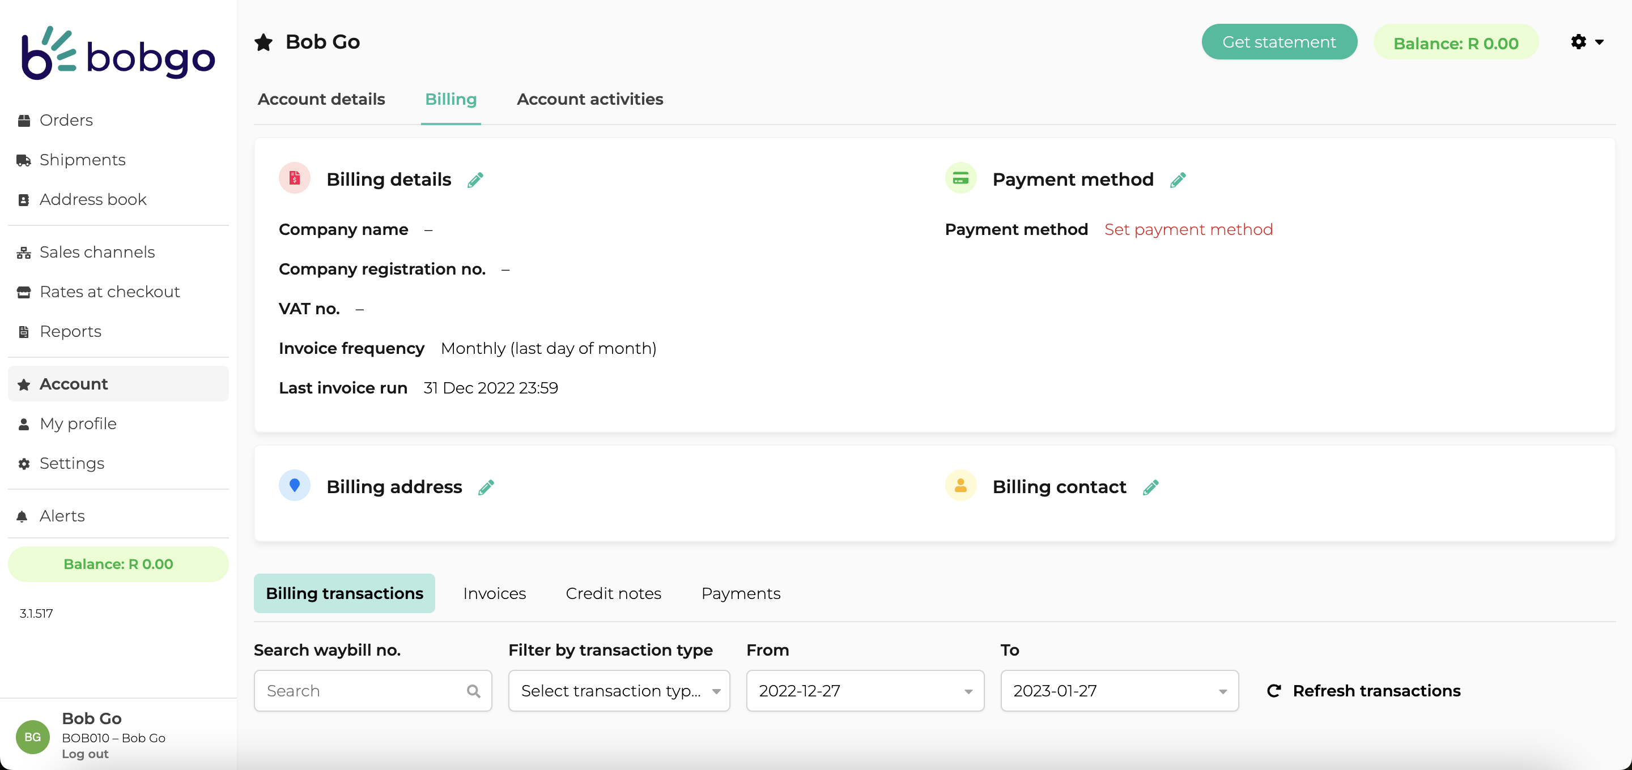This screenshot has width=1632, height=770.
Task: Click the red Billing details invoice icon
Action: tap(295, 178)
